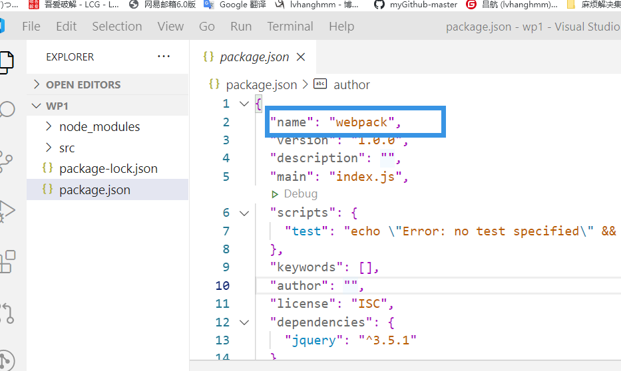Click line number 6 in the gutter

tap(226, 213)
